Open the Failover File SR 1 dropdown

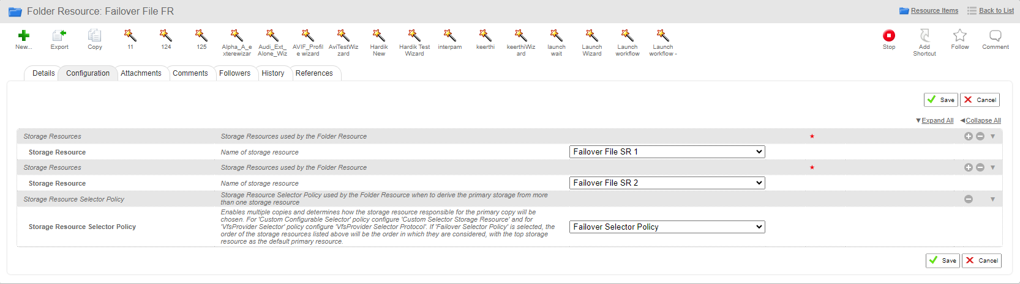pos(667,151)
